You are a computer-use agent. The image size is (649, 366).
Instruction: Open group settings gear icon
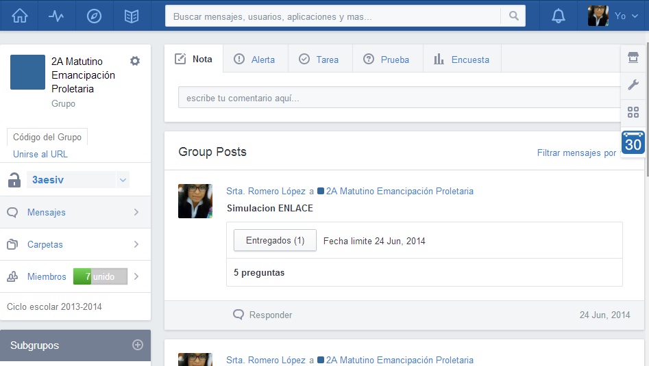tap(135, 61)
